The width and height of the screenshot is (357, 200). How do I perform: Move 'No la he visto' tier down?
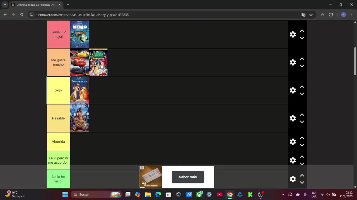tap(302, 182)
